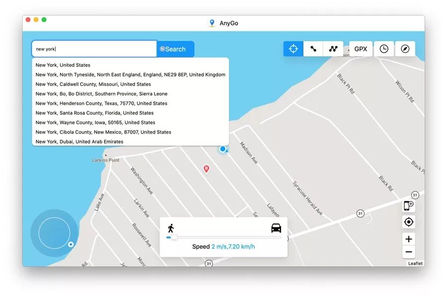The image size is (447, 296).
Task: Choose New York, Henderson County, Texas result
Action: coord(101,103)
